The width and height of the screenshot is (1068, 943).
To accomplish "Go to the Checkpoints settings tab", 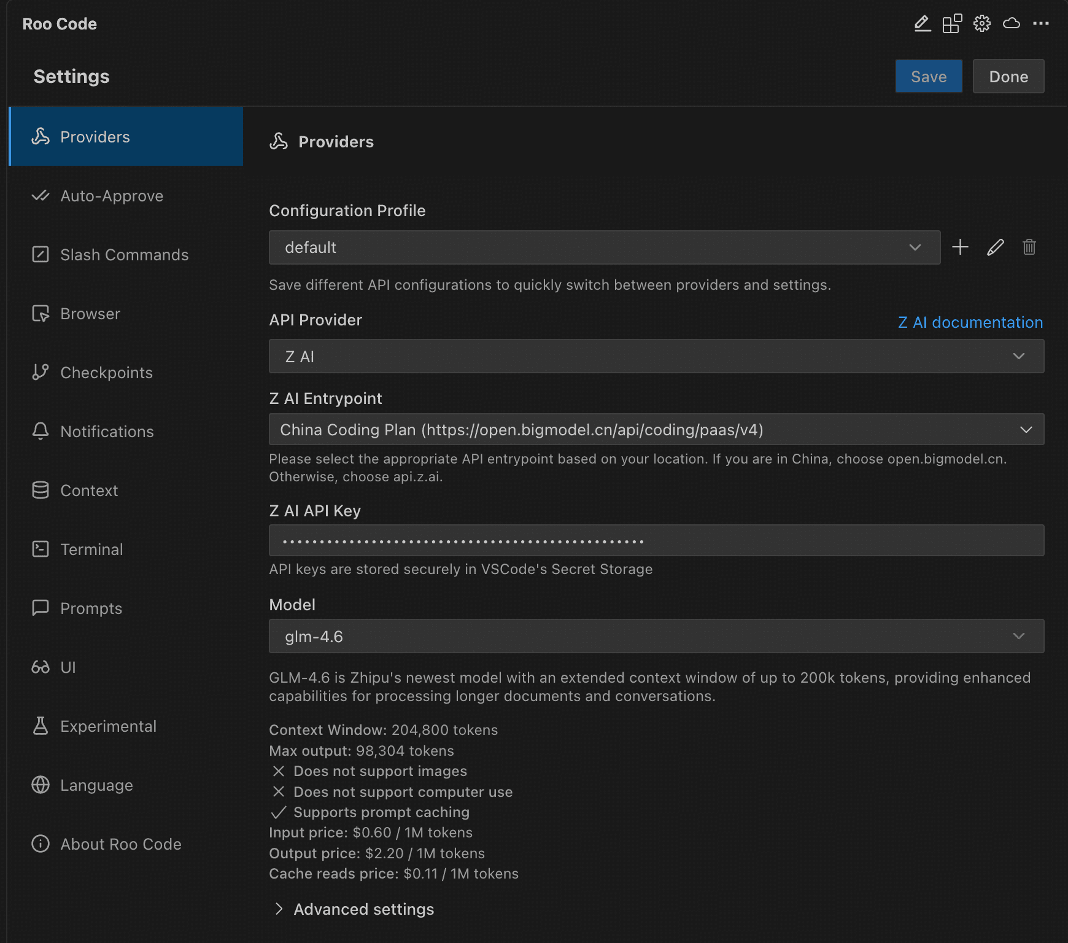I will point(106,373).
